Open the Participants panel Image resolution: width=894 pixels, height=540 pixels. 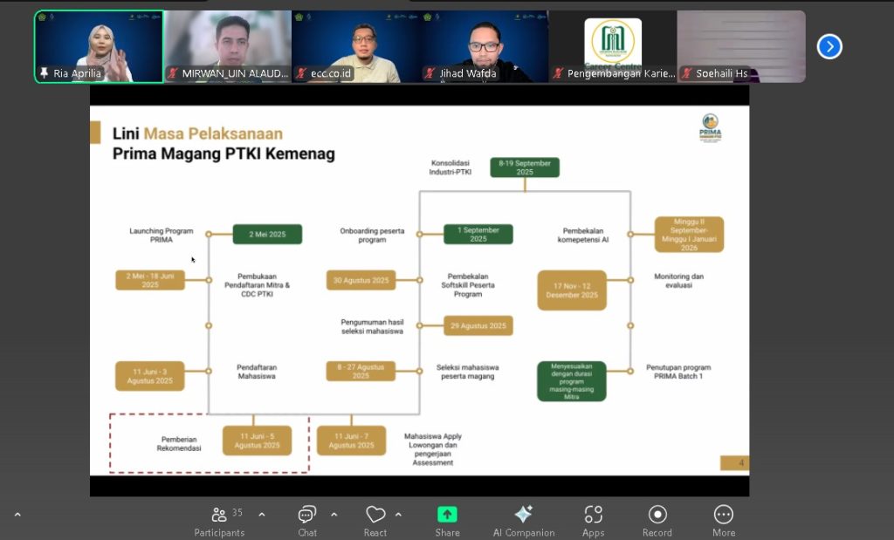click(219, 521)
